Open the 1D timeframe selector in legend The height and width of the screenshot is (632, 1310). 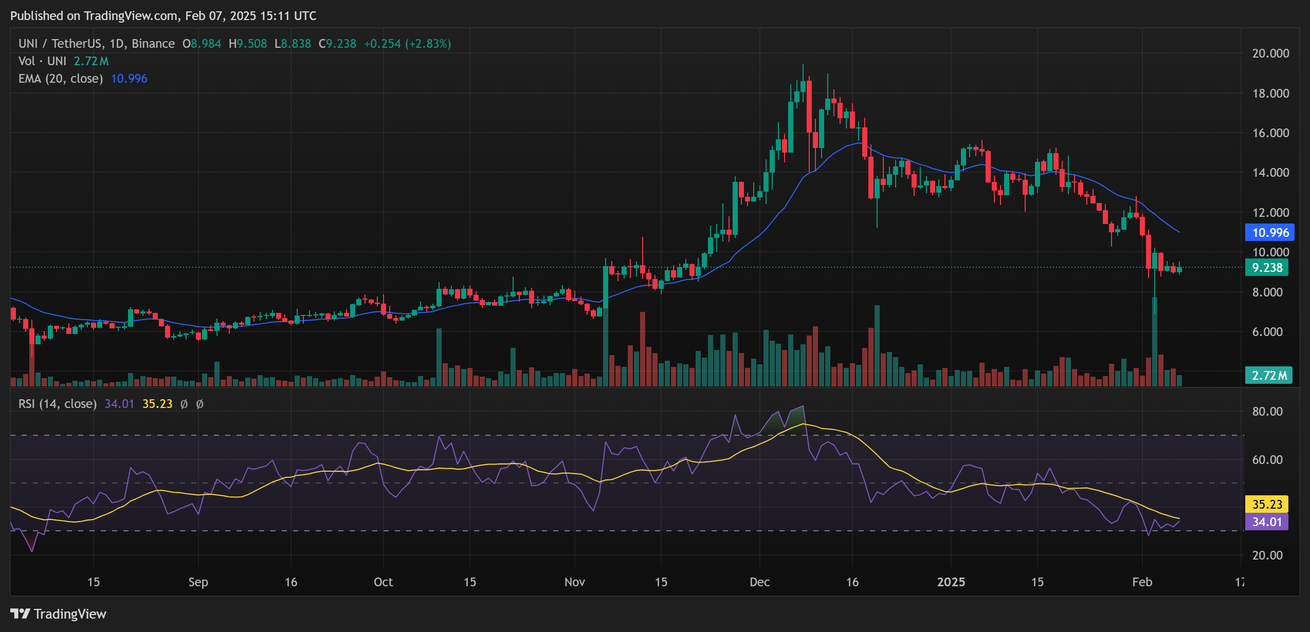click(x=117, y=43)
